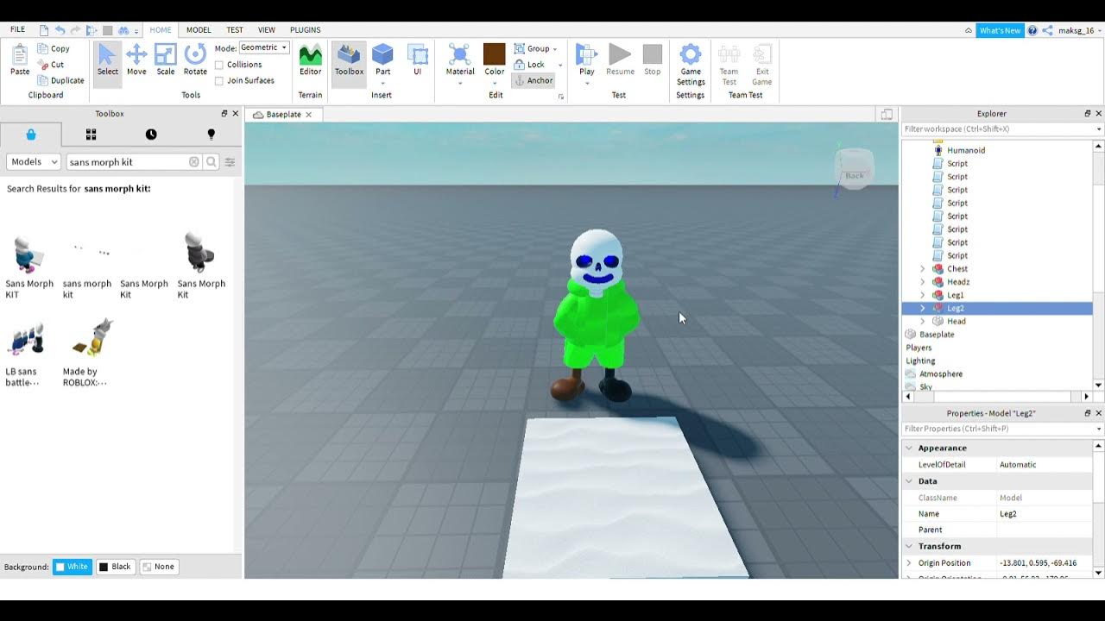This screenshot has height=621, width=1105.
Task: Switch to the TEST ribbon tab
Action: 235,30
